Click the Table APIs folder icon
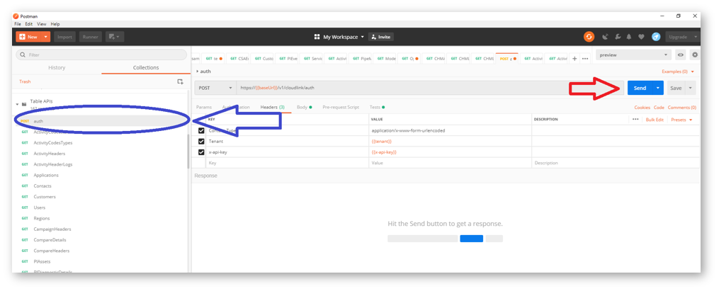This screenshot has width=719, height=291. pyautogui.click(x=24, y=105)
